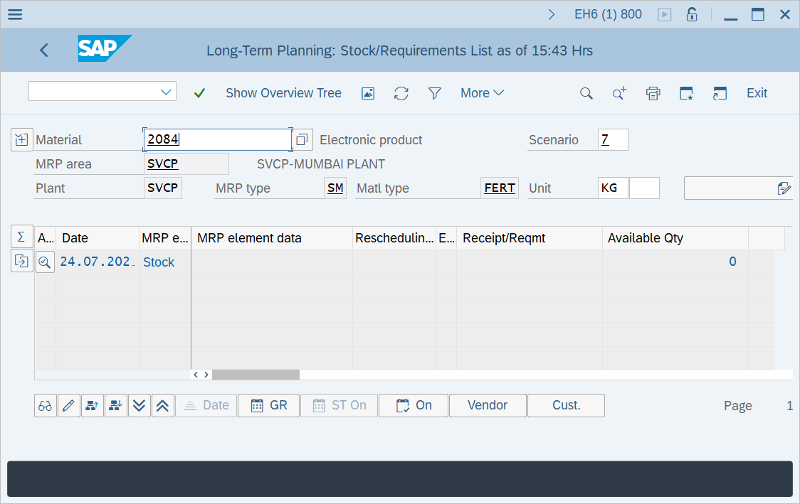The height and width of the screenshot is (504, 800).
Task: Expand all rows using the double-down chevron
Action: tap(139, 405)
